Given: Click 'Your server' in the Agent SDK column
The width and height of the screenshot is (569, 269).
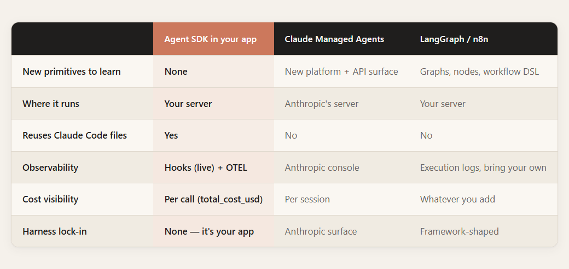Looking at the screenshot, I should click(x=188, y=104).
